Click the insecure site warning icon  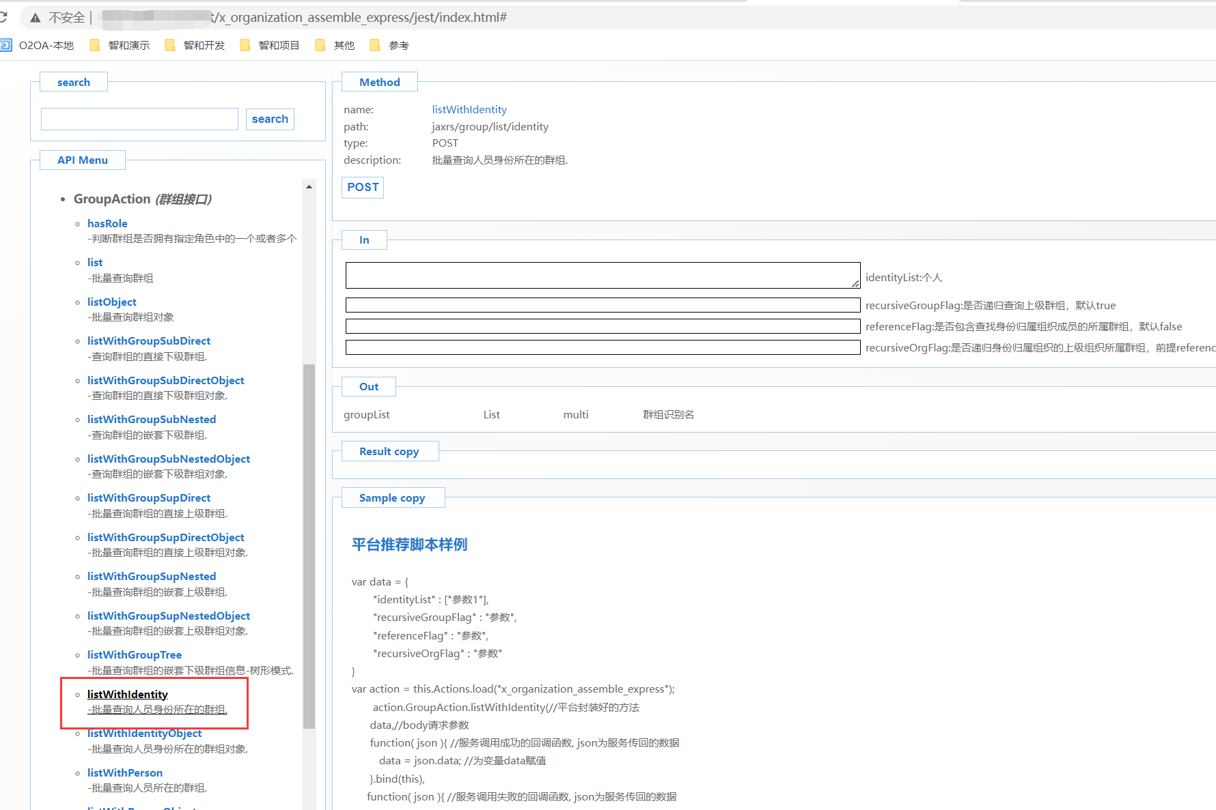tap(36, 18)
